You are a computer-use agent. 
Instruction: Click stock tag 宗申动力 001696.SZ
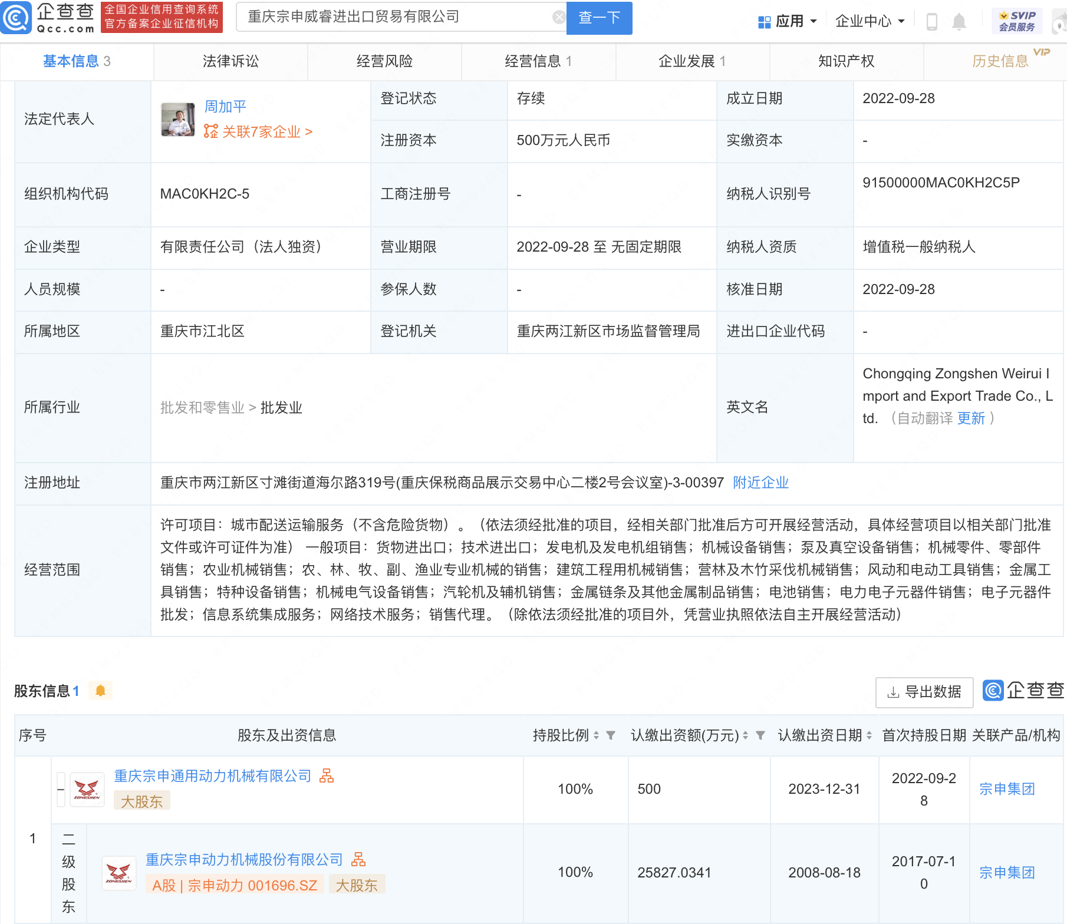tap(235, 885)
